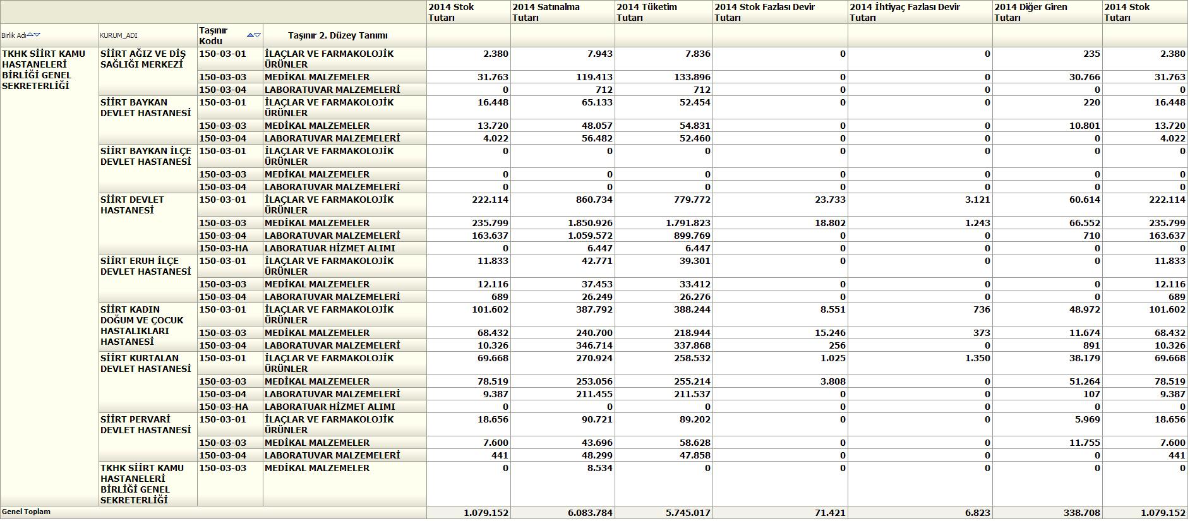
Task: Click the grand total value 6.823
Action: click(x=978, y=513)
